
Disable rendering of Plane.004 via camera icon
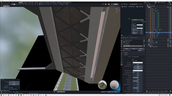click(x=171, y=37)
